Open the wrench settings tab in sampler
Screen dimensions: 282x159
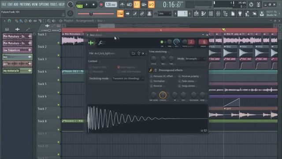100,43
